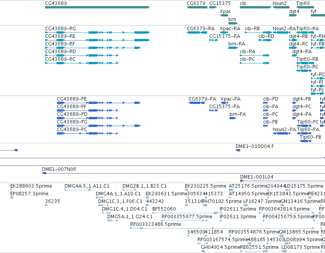325x253 pixels.
Task: Click the IP02611.5prime label
Action: [x=238, y=209]
